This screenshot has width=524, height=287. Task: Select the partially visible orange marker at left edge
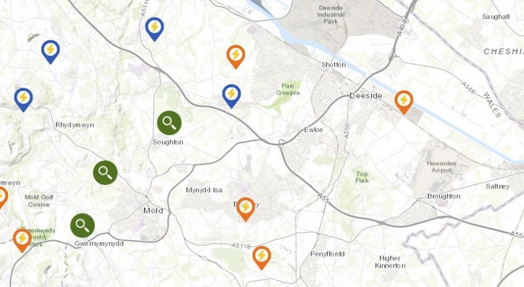point(2,198)
